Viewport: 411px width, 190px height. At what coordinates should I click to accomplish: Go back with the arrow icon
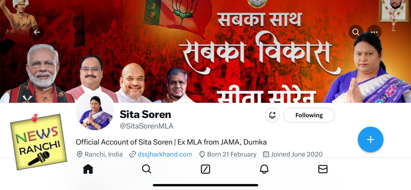(37, 32)
